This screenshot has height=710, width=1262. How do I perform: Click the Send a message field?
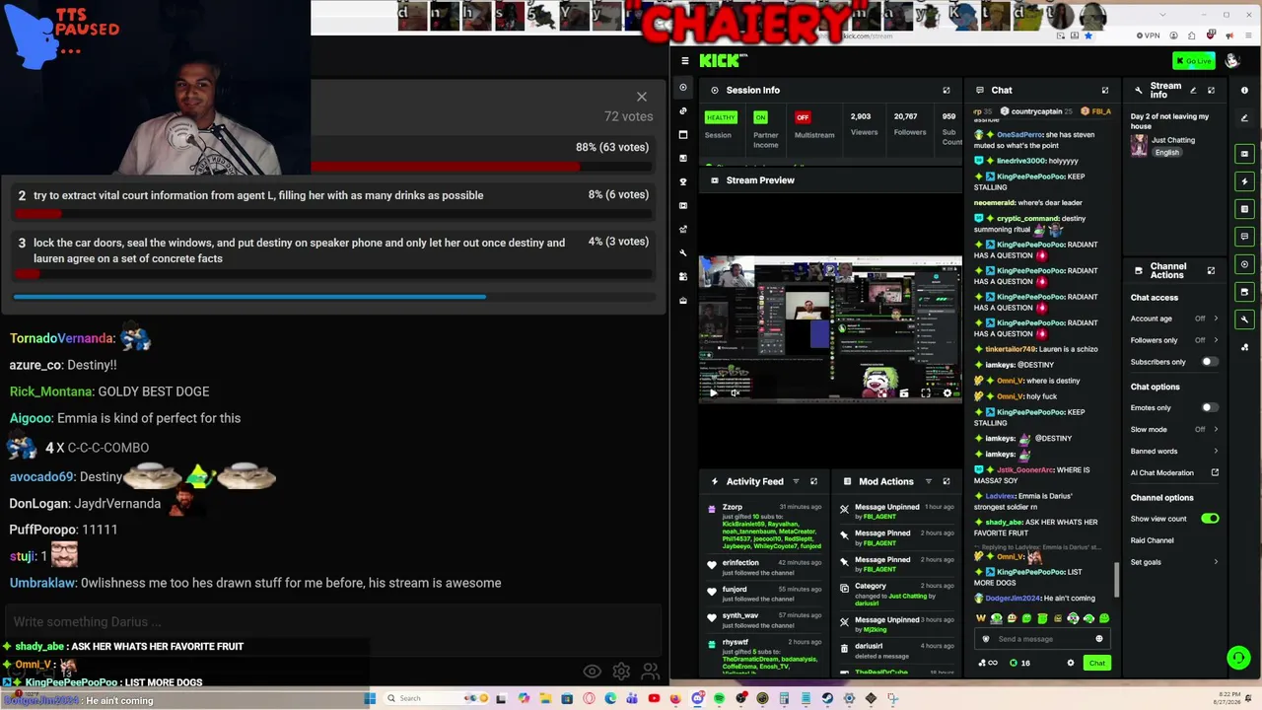point(1042,639)
